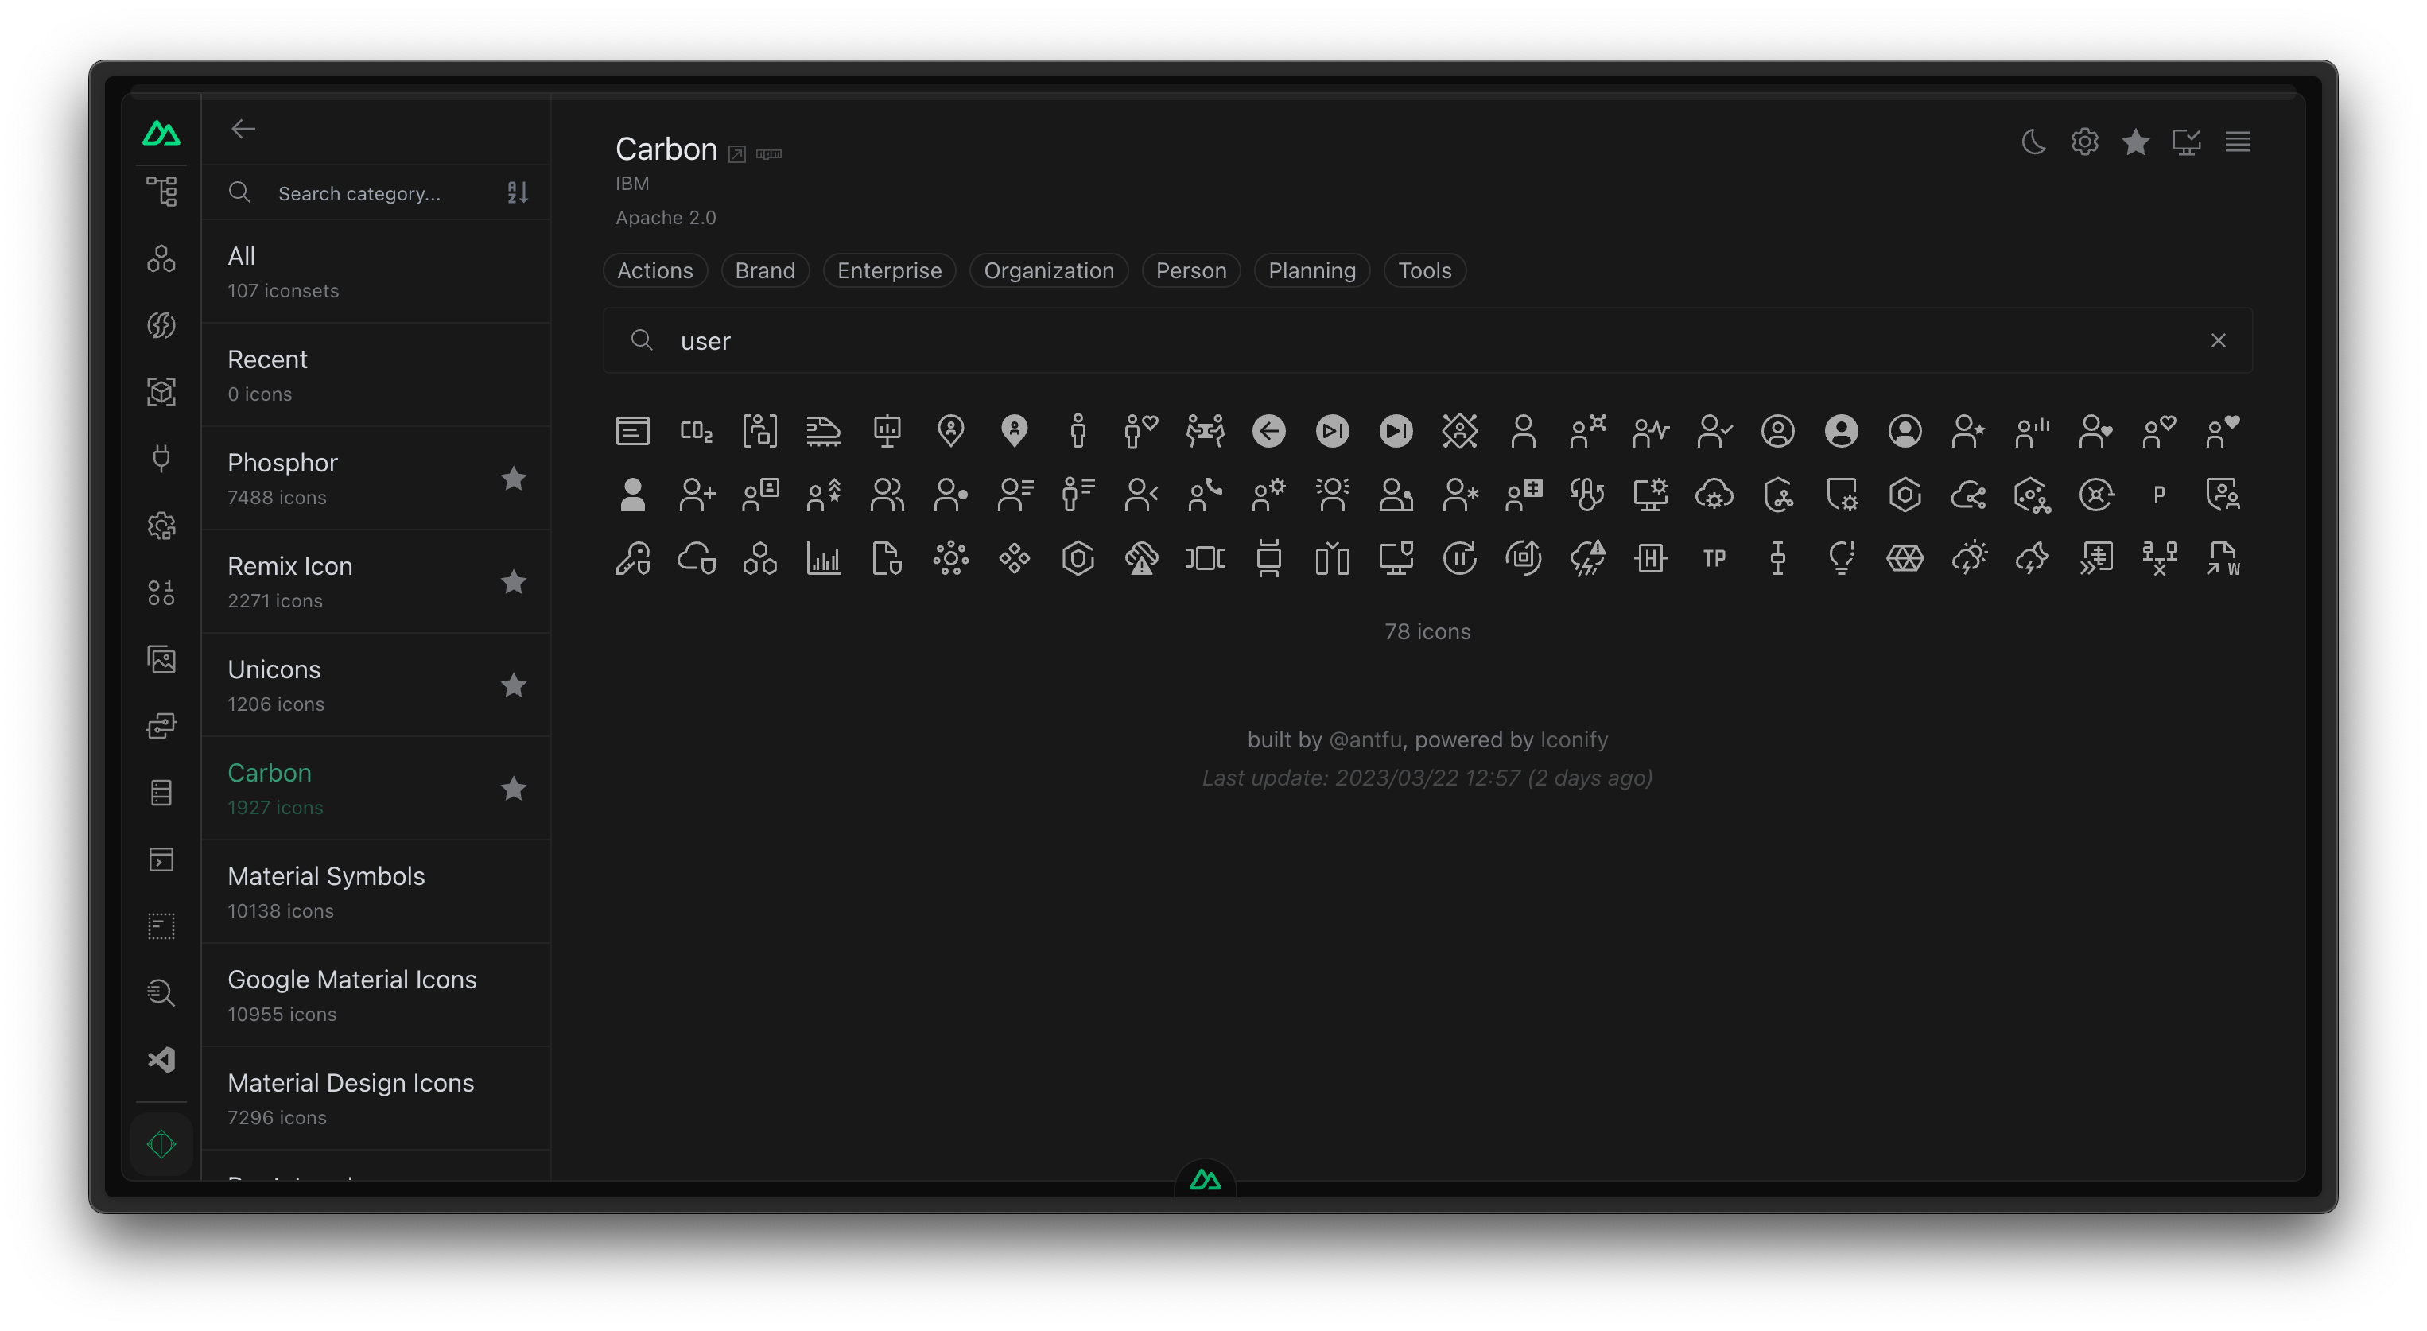Select the image/wallpaper icon in left sidebar
2427x1331 pixels.
(161, 659)
